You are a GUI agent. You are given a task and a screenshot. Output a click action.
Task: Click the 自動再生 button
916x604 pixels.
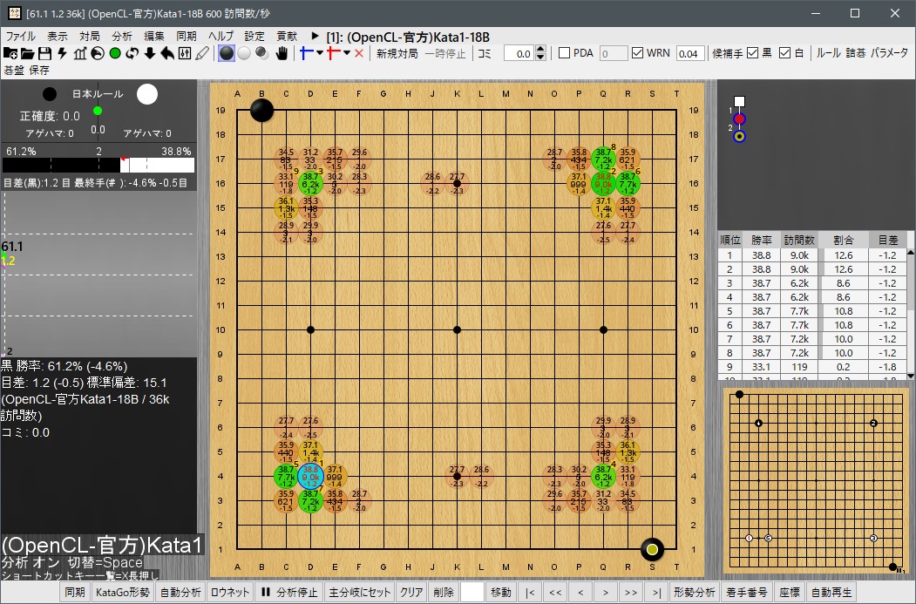click(x=831, y=592)
